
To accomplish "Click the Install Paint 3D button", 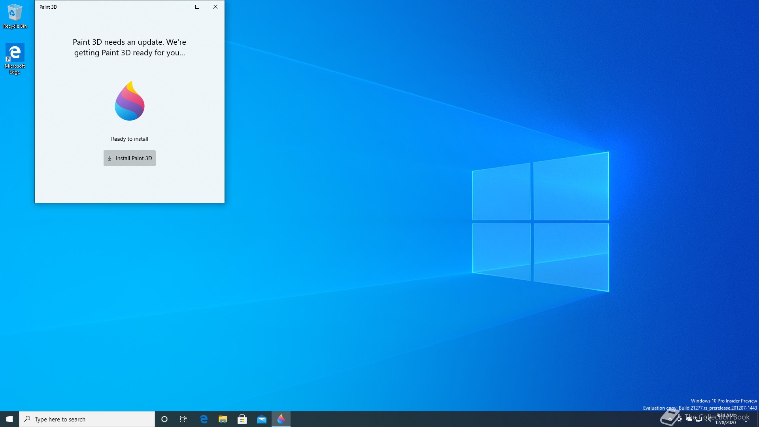I will click(x=130, y=158).
